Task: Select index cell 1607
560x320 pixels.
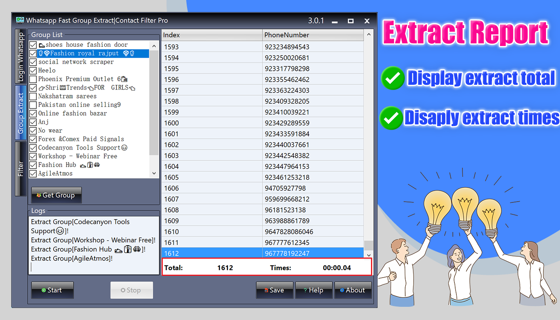Action: pyautogui.click(x=212, y=199)
